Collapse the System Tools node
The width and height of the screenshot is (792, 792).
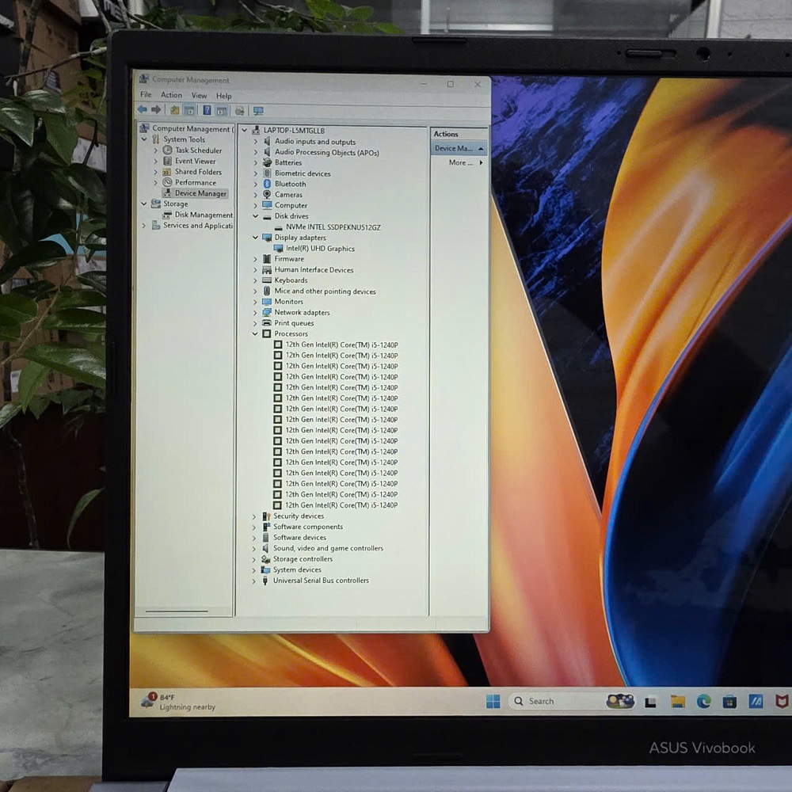click(x=144, y=139)
